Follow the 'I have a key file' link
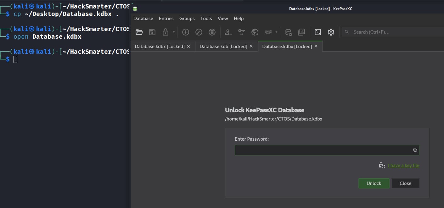Screen dimensions: 444x208 [404, 166]
